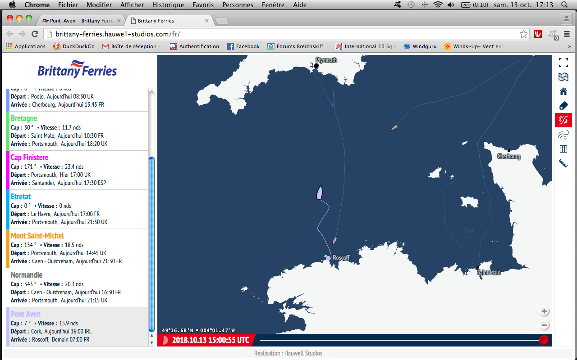
Task: Open the volume control in menu bar
Action: pos(451,5)
